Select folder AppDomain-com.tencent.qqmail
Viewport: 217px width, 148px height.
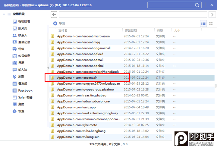[x=132, y=60]
